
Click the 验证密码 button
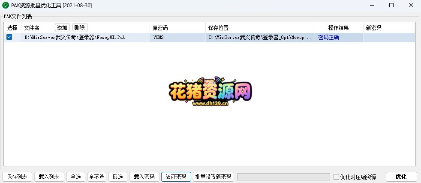176,177
